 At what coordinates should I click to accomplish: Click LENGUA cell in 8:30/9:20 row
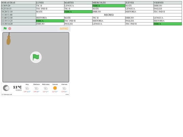(78, 6)
